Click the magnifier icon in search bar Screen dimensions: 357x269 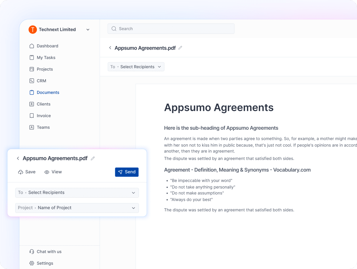[x=114, y=29]
